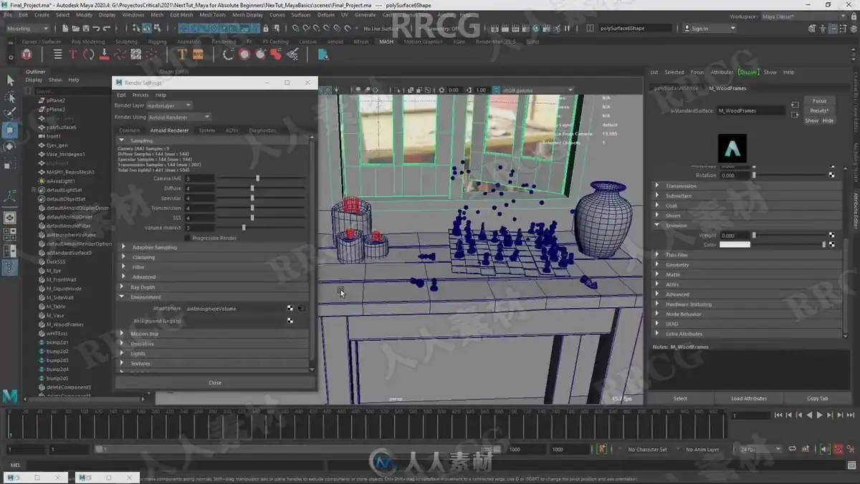
Task: Click checker button next to Background (Legacy)
Action: (x=290, y=321)
